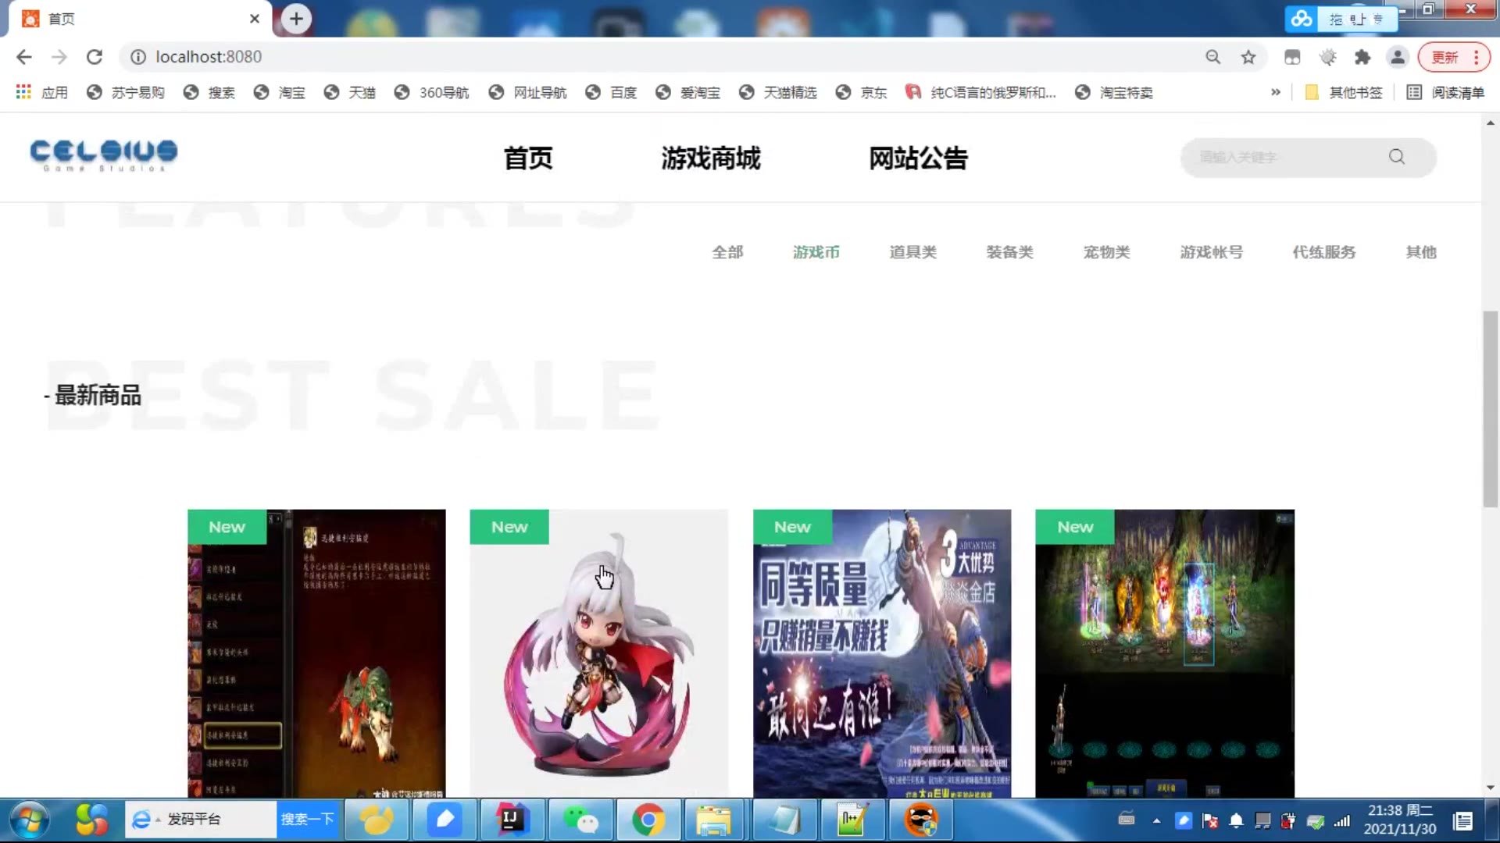
Task: Open the Windows Start button
Action: (30, 820)
